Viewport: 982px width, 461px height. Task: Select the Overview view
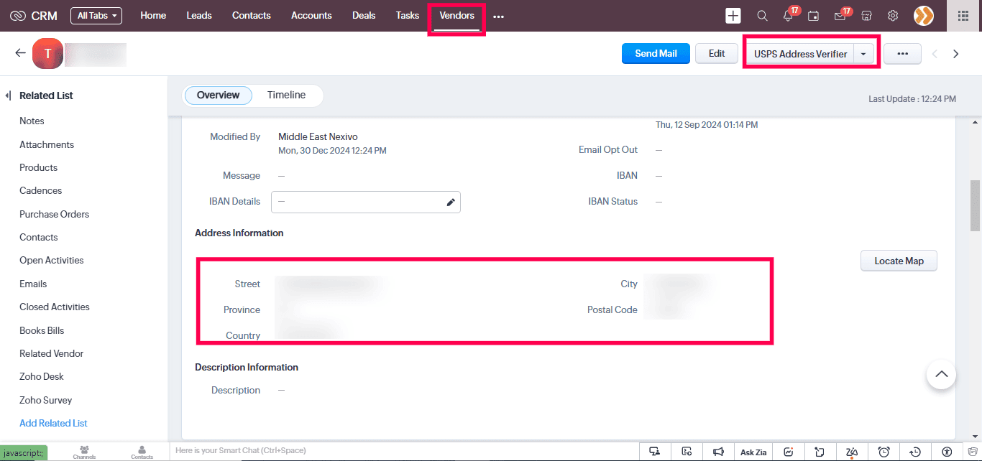(x=218, y=96)
